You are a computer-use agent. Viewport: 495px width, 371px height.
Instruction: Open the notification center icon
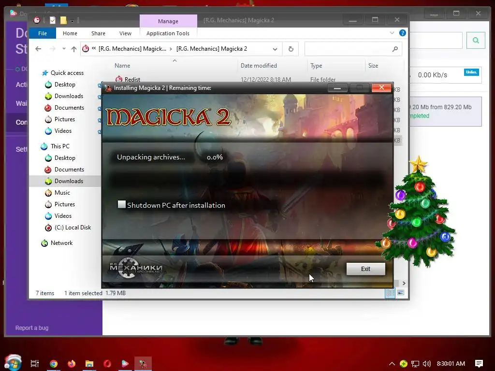pos(479,364)
